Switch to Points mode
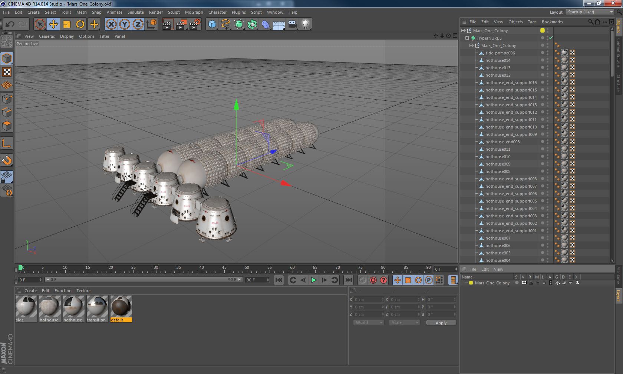Viewport: 623px width, 374px height. point(7,99)
